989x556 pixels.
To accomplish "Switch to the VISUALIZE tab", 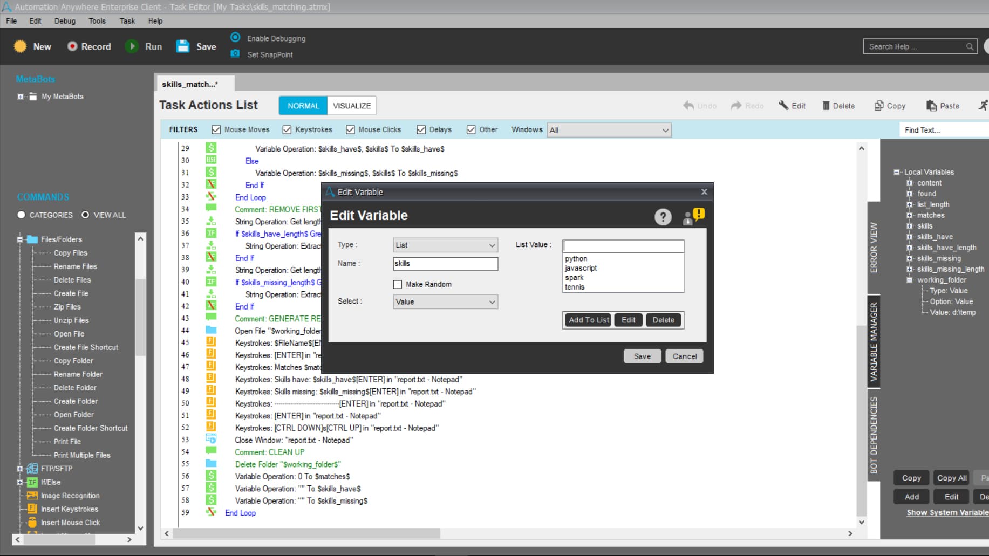I will [x=352, y=106].
